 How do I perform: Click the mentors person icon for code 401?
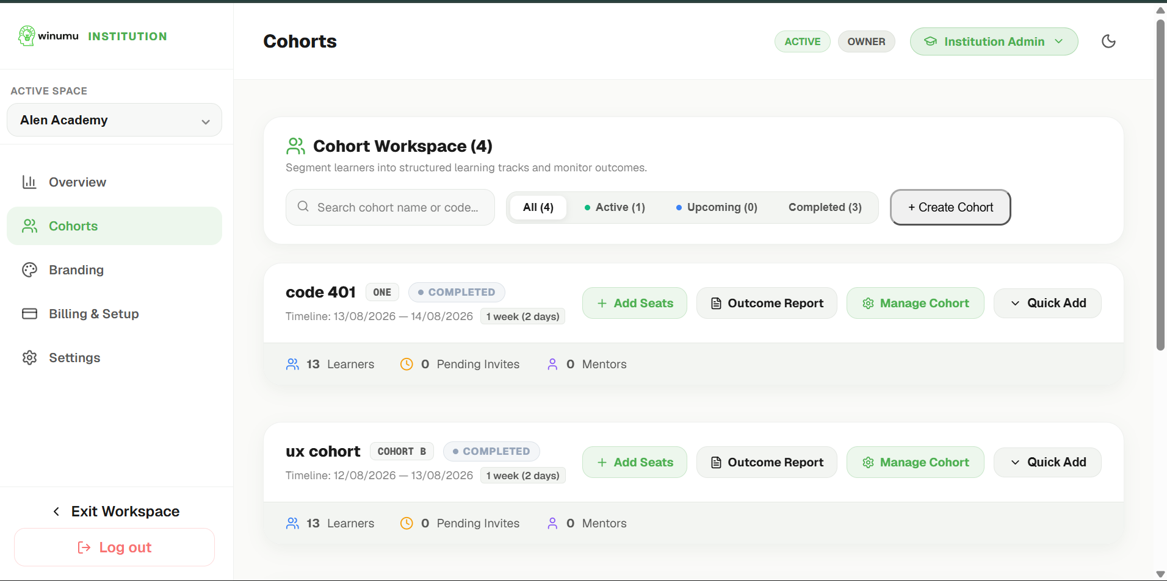(552, 364)
